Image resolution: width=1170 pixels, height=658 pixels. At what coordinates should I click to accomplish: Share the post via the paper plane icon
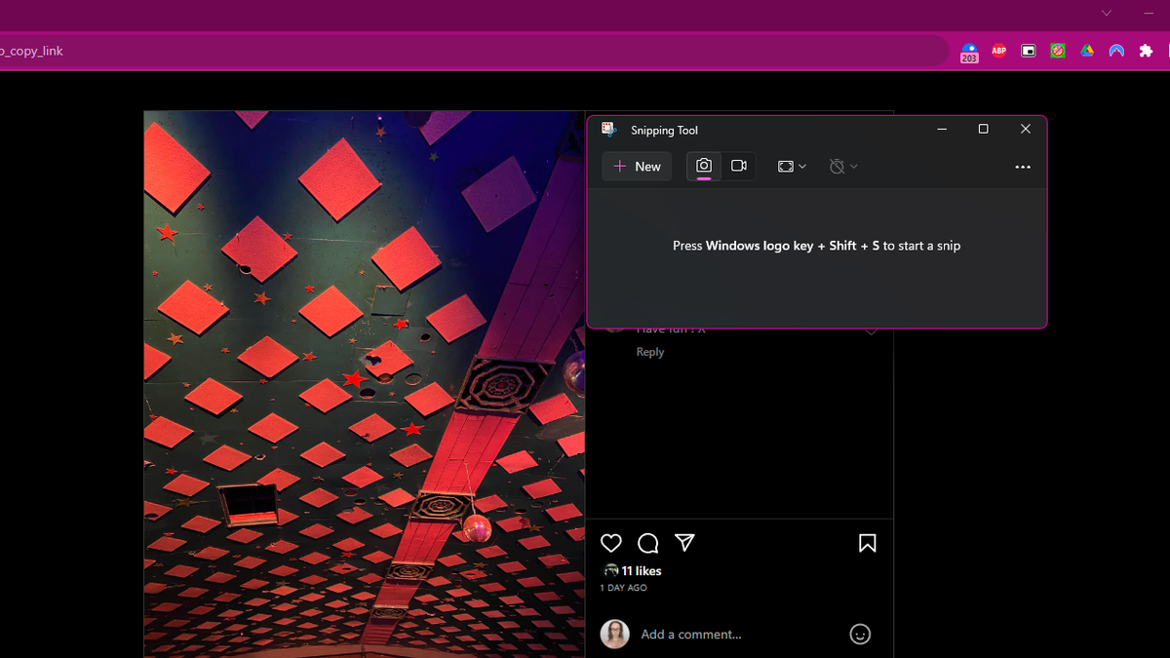point(685,542)
